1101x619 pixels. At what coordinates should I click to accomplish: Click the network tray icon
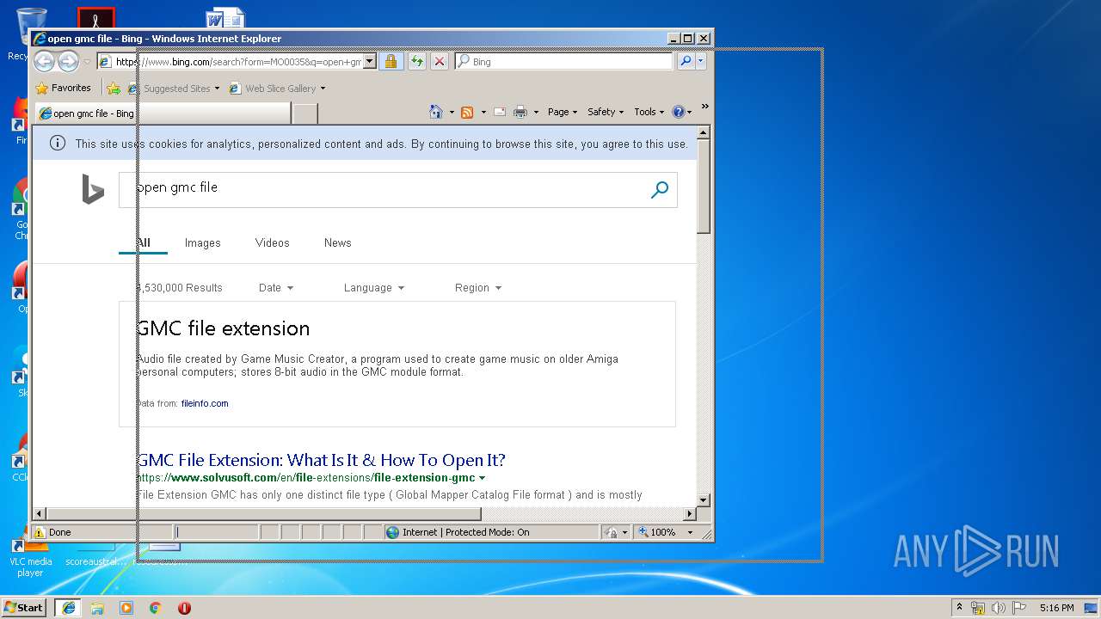coord(978,608)
